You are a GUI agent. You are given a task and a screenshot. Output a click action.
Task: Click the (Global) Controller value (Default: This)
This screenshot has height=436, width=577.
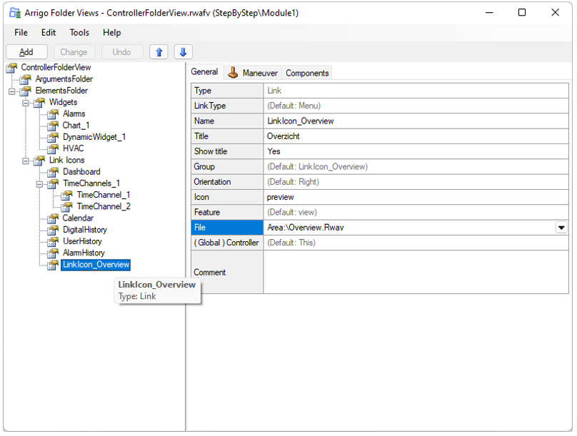tap(416, 243)
